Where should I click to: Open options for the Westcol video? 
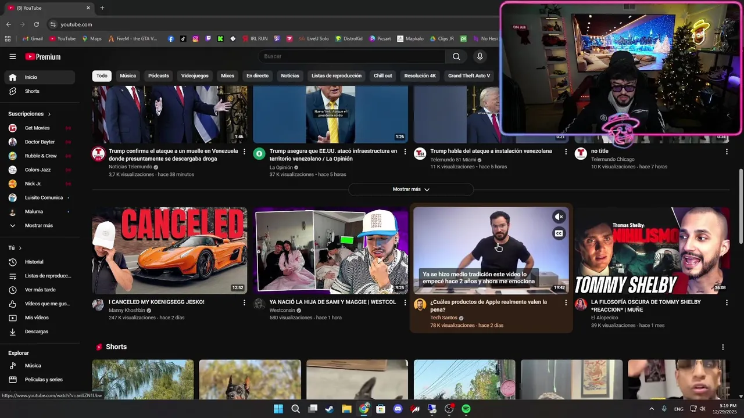pyautogui.click(x=405, y=302)
